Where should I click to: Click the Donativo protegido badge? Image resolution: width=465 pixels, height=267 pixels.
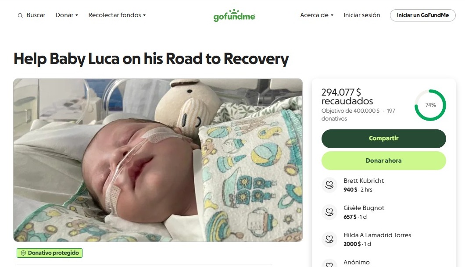(50, 253)
